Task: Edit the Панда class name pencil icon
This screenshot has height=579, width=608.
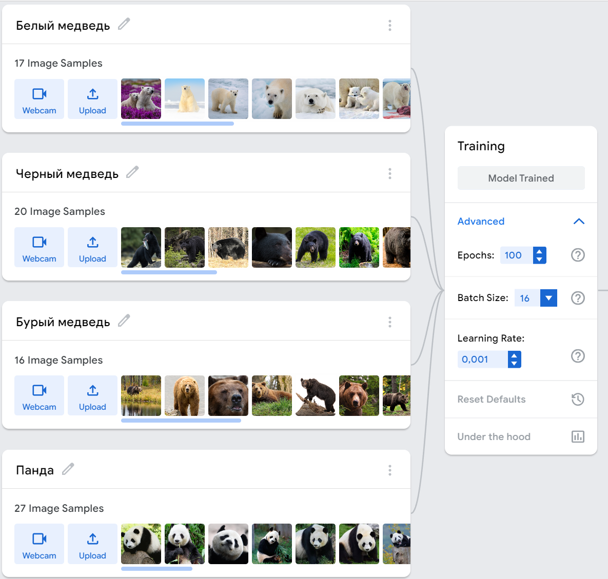Action: 68,469
